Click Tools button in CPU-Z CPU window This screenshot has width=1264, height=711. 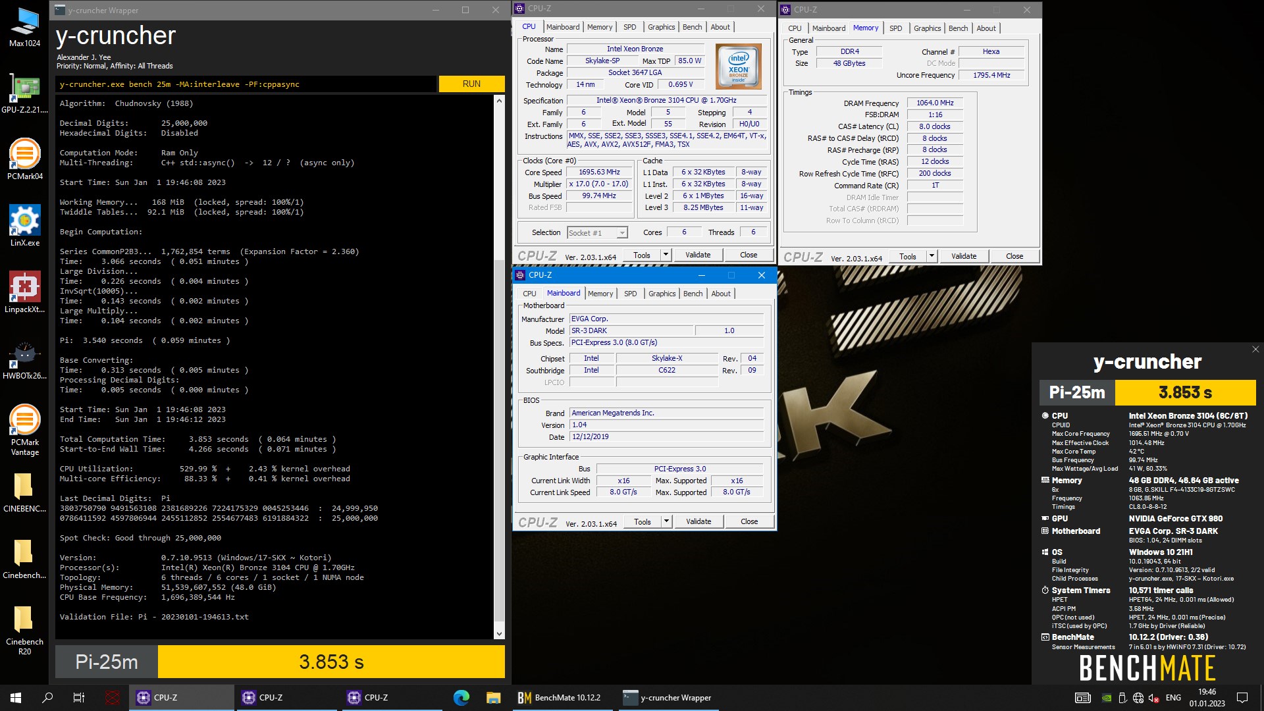[x=642, y=255]
